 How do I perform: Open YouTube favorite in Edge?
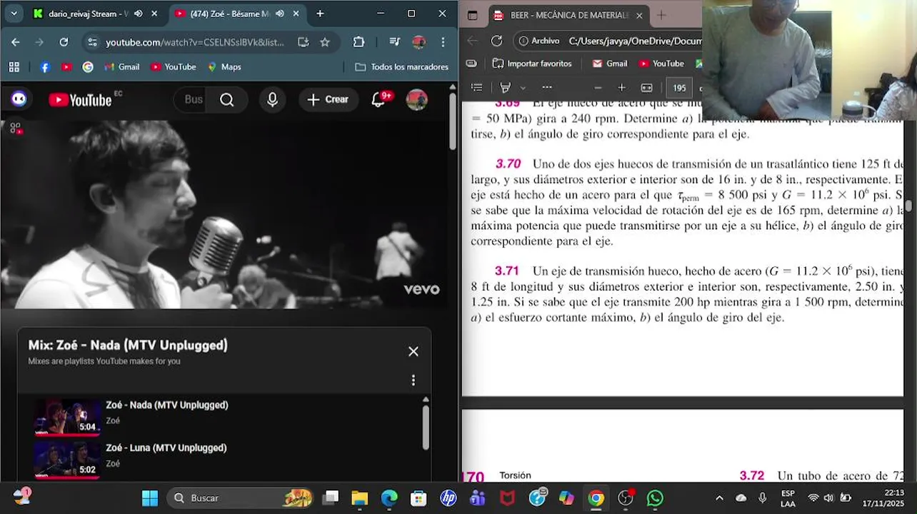click(x=661, y=64)
